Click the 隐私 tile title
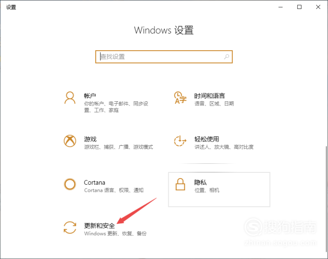The width and height of the screenshot is (328, 259). [x=200, y=182]
